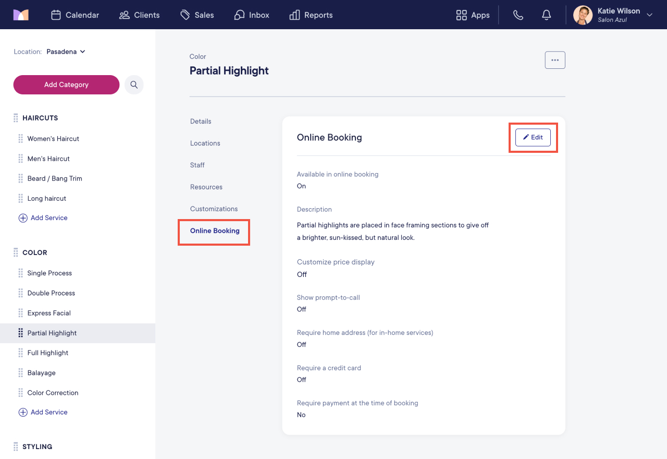Viewport: 667px width, 459px height.
Task: Click the plus icon for Add Service under Color
Action: pos(23,412)
